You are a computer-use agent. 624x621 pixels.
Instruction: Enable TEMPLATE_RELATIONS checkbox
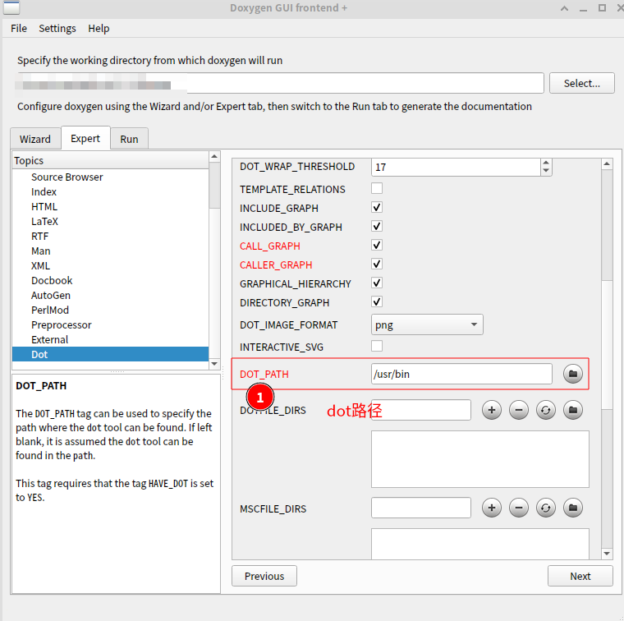[377, 188]
